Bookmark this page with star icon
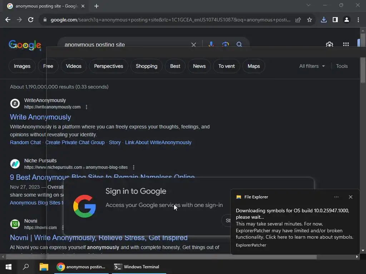The width and height of the screenshot is (366, 274). pos(309,20)
